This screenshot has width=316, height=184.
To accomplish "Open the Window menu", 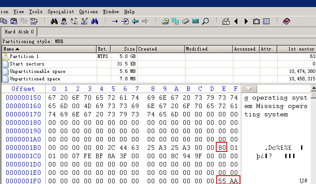I will click(111, 12).
